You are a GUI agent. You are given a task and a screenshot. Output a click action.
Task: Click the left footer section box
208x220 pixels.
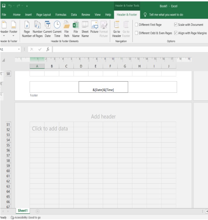(54, 87)
